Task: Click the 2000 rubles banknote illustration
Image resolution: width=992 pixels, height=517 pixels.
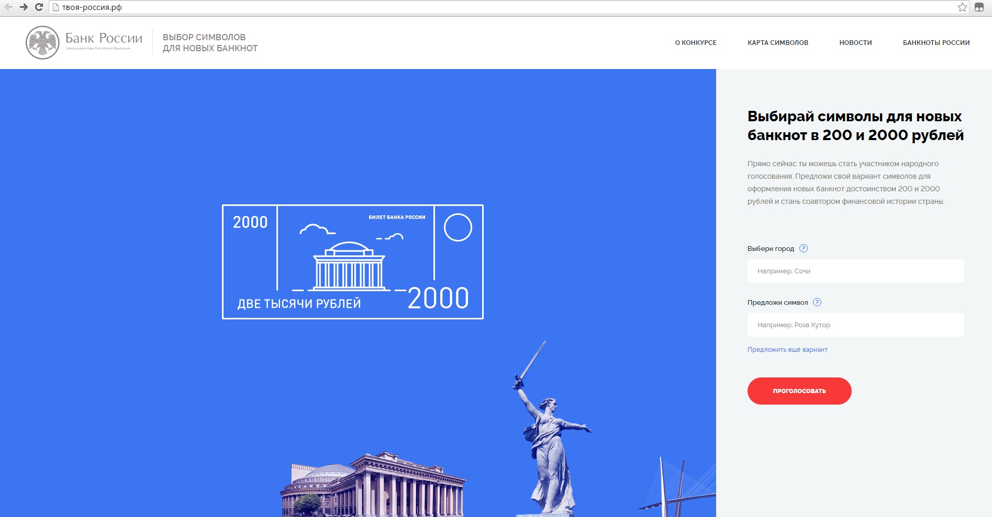Action: click(x=352, y=262)
